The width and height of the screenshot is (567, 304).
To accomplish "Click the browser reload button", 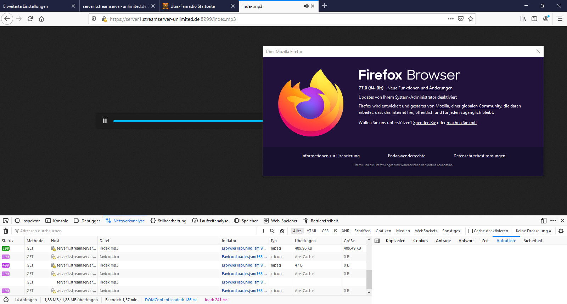I will pyautogui.click(x=30, y=19).
